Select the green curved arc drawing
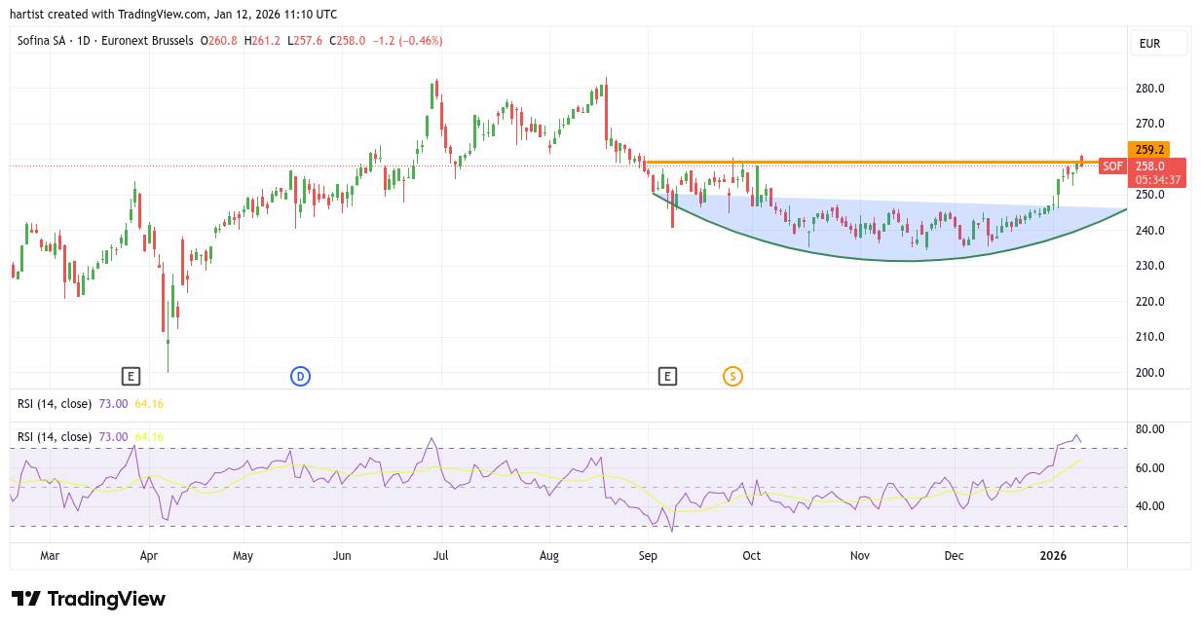The width and height of the screenshot is (1201, 628). [x=906, y=260]
